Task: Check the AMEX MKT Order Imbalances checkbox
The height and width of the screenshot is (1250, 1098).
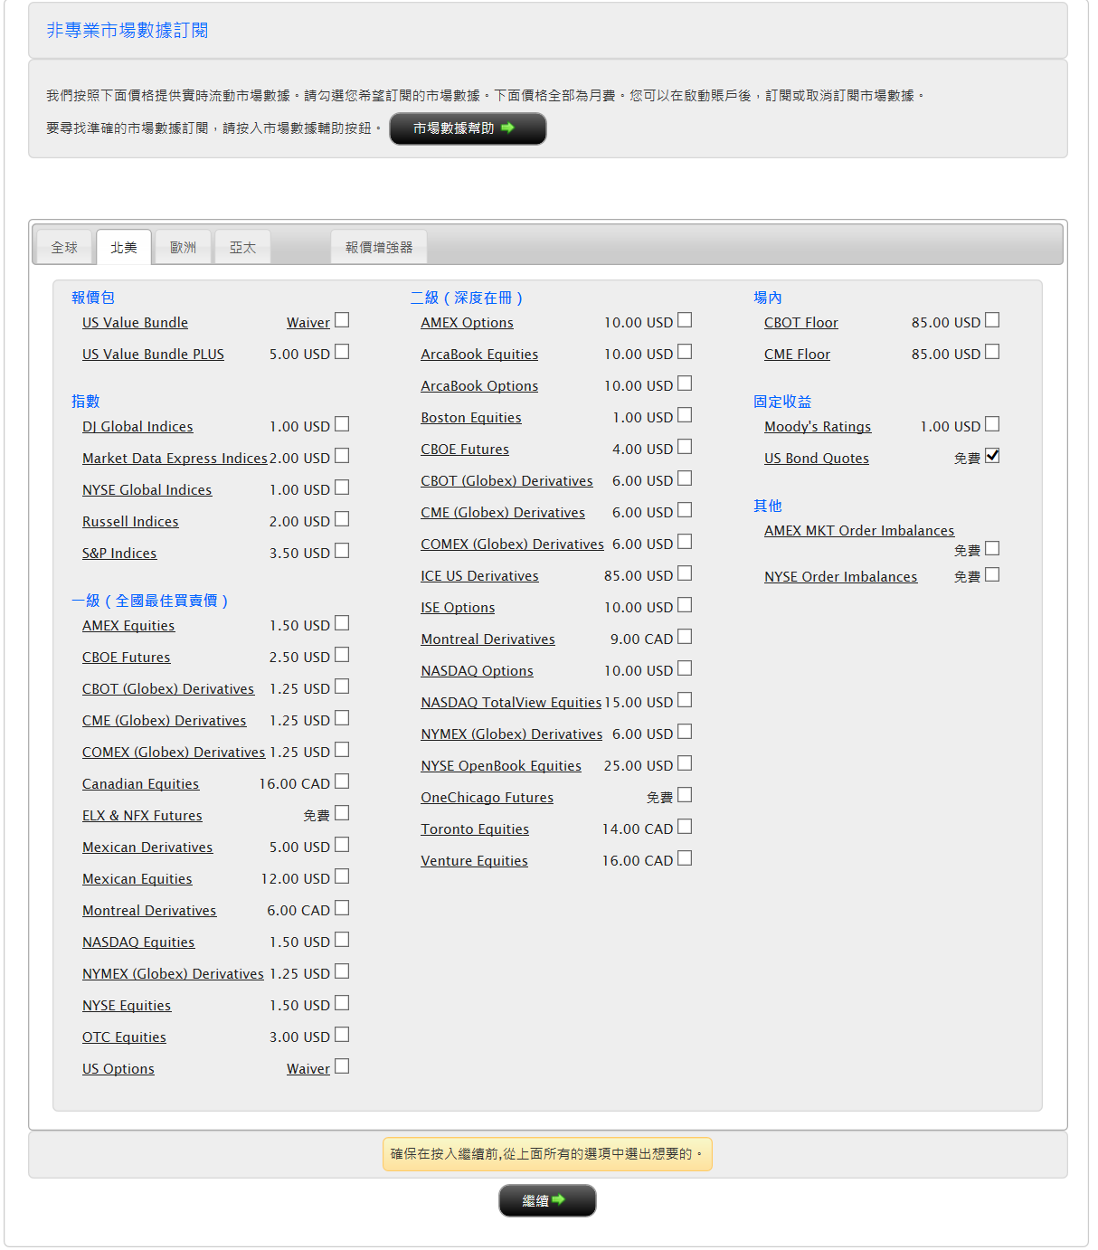Action: [992, 548]
